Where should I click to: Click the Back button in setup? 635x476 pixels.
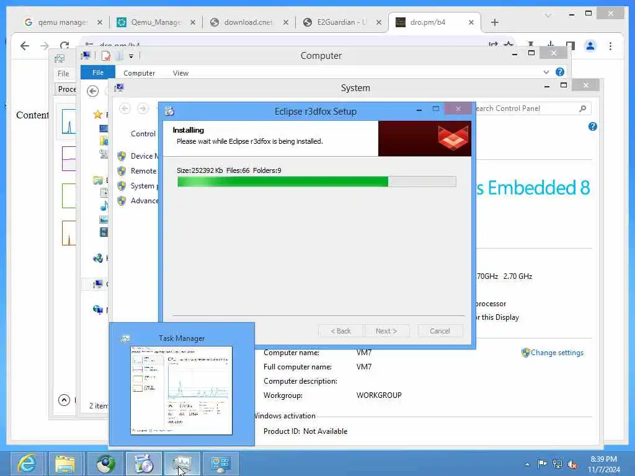[340, 331]
